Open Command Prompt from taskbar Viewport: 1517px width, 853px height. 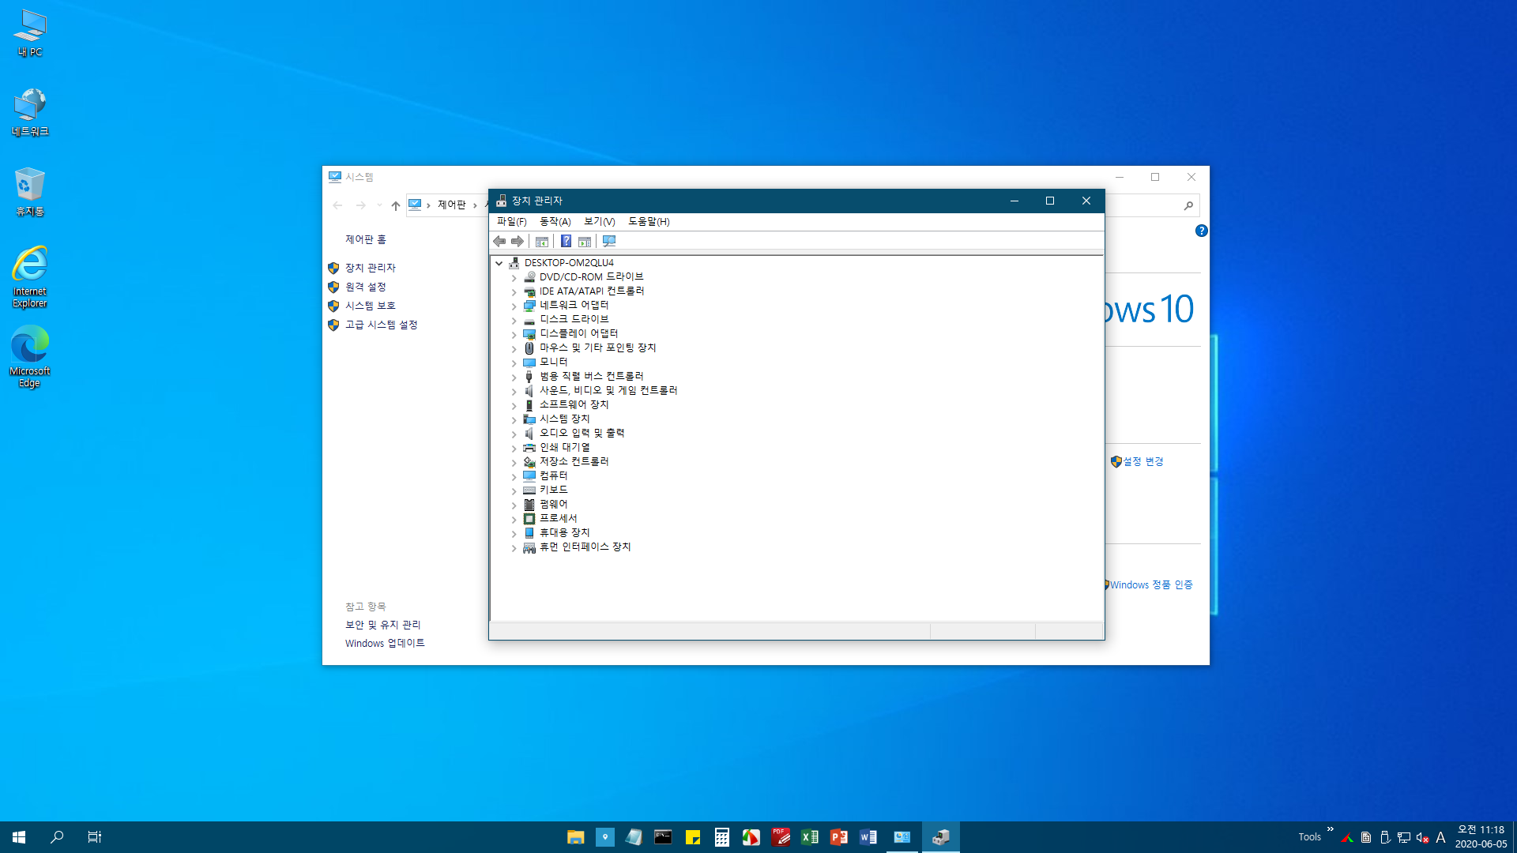click(663, 837)
